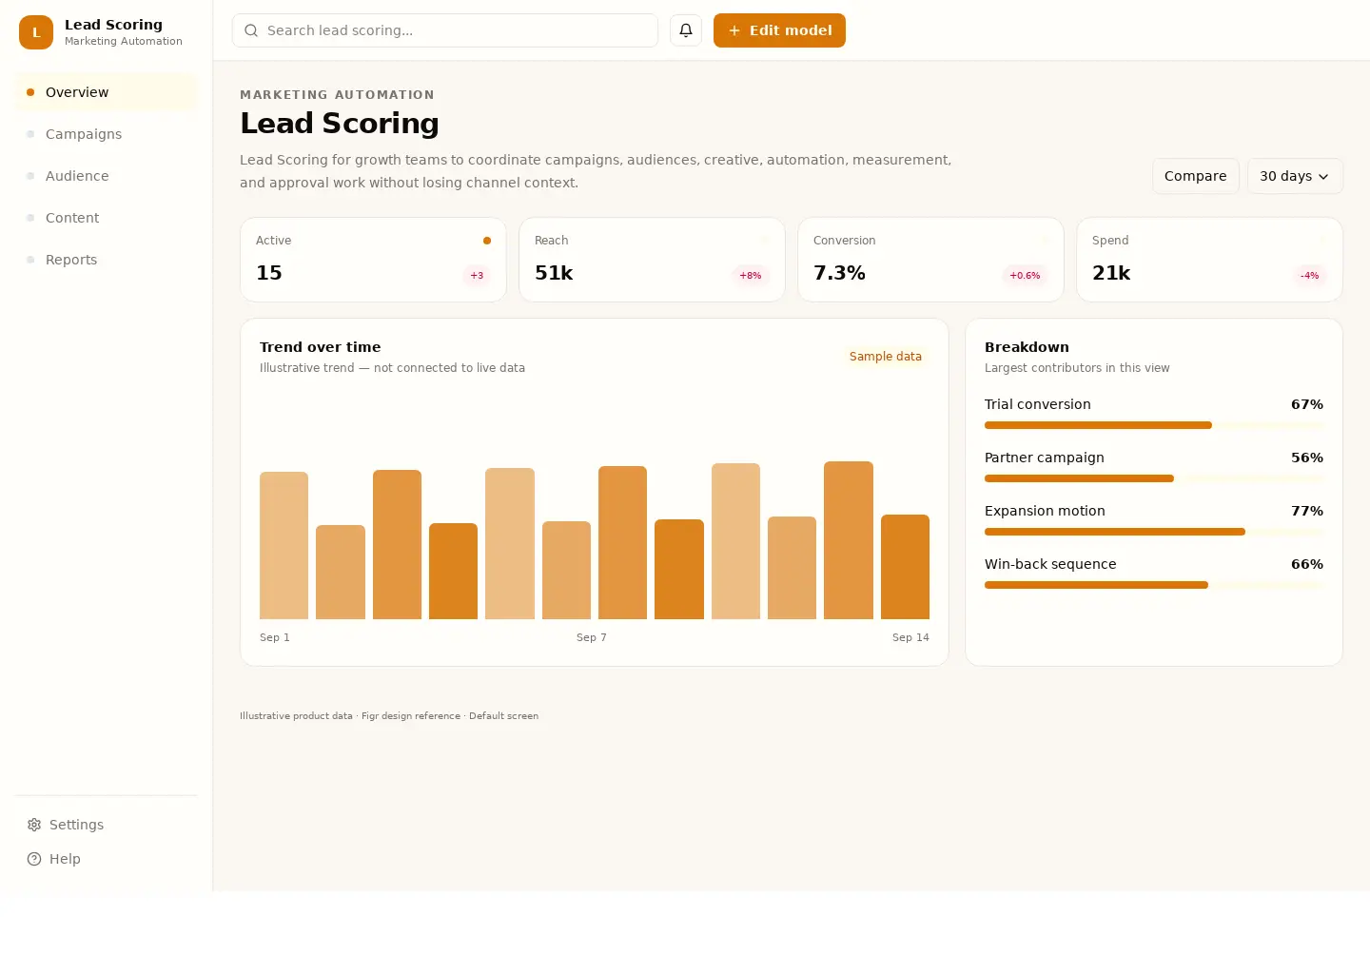
Task: Click the Active card status dot
Action: point(487,241)
